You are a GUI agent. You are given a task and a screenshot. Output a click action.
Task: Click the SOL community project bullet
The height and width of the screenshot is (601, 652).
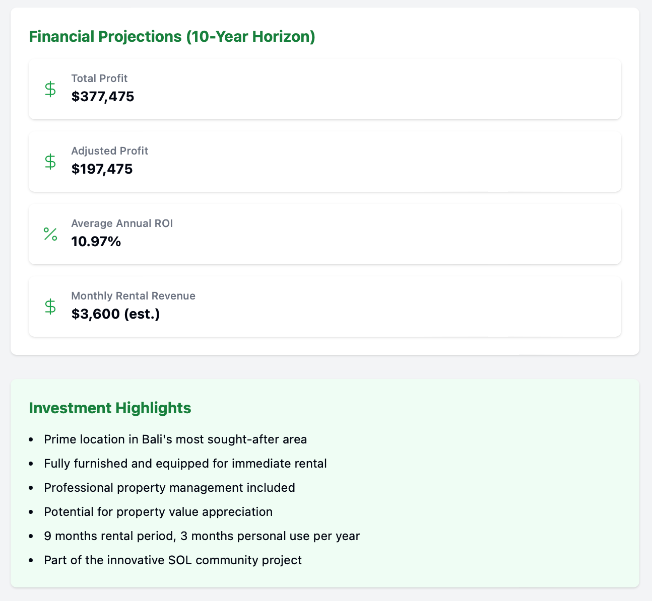pos(173,560)
